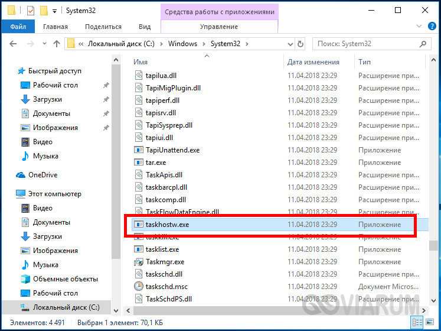The width and height of the screenshot is (441, 331).
Task: Click the Музыка icon under Этот компьютер
Action: [25, 265]
